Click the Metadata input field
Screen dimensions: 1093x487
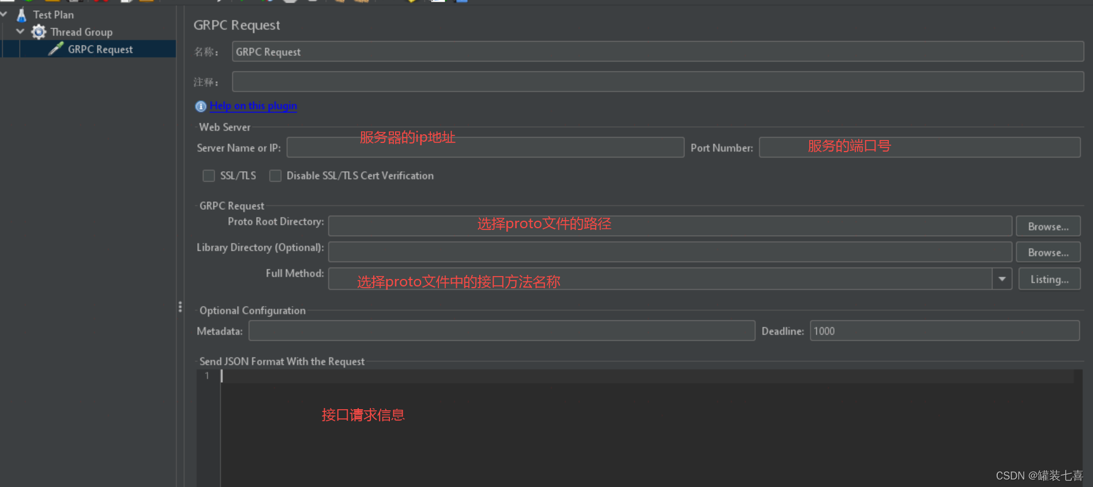pyautogui.click(x=502, y=331)
